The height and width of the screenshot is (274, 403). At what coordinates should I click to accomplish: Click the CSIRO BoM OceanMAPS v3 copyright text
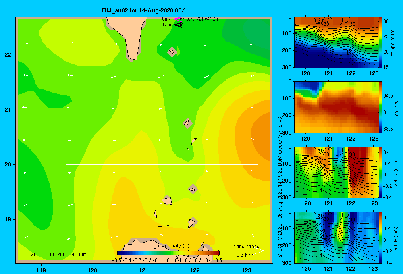pyautogui.click(x=280, y=187)
